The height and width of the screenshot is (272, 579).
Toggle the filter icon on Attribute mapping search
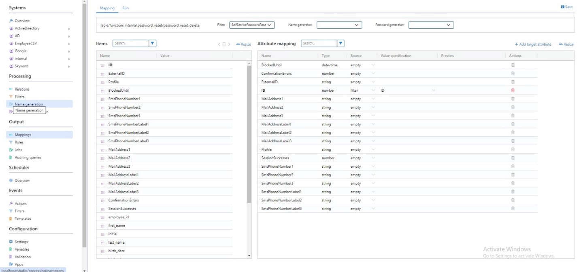(341, 43)
